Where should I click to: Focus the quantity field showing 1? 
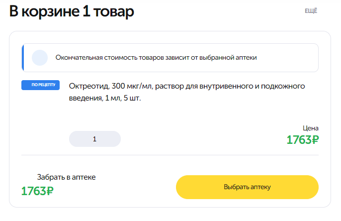click(94, 139)
